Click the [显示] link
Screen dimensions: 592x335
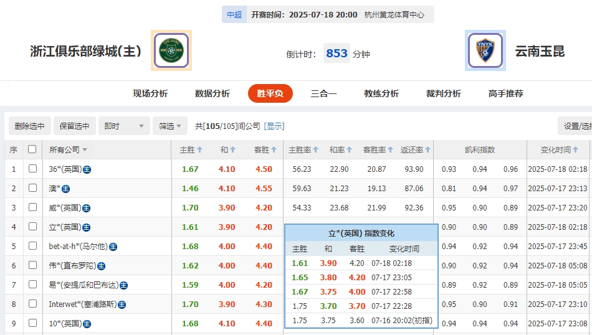point(274,126)
